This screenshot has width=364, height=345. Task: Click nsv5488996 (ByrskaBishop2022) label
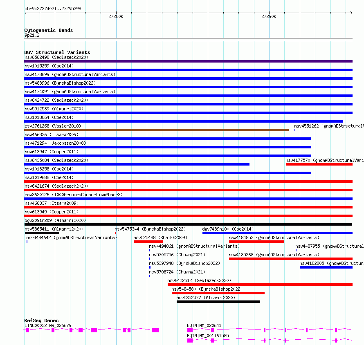click(x=60, y=83)
